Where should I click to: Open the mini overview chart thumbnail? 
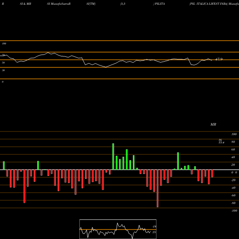tap(118, 229)
